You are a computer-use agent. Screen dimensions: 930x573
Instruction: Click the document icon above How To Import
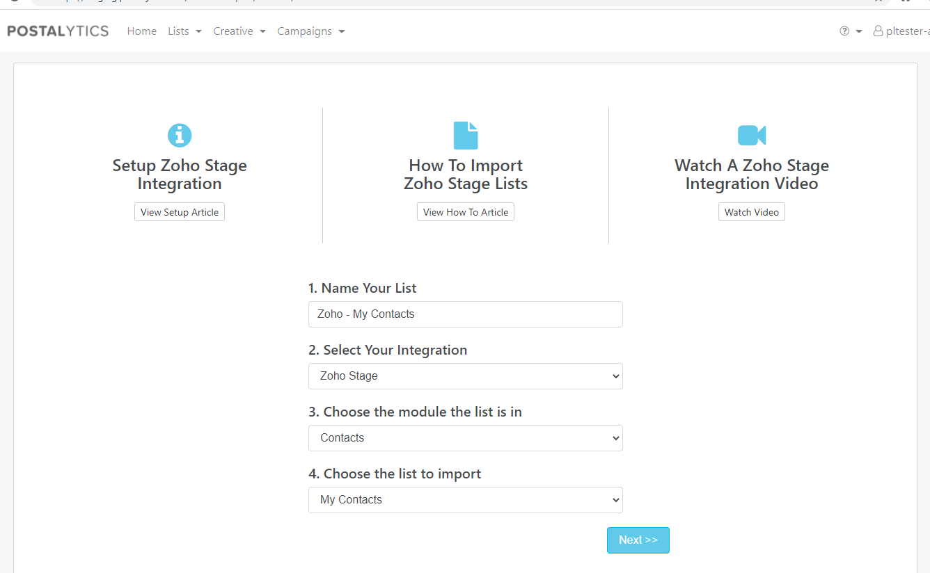point(466,135)
